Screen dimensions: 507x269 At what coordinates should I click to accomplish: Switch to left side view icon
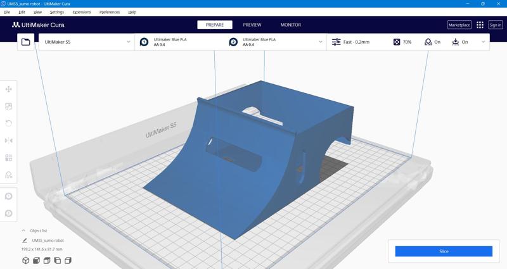point(58,260)
